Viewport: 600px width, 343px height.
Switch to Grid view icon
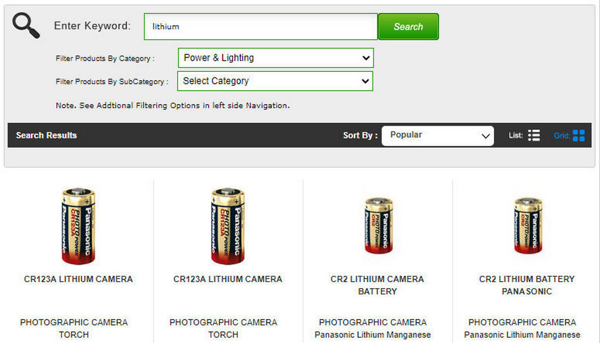click(578, 136)
